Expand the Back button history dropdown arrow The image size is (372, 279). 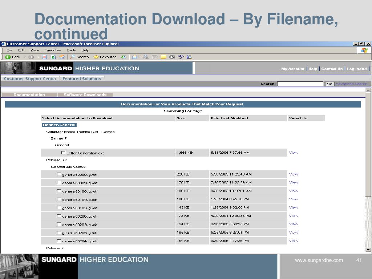[x=24, y=57]
